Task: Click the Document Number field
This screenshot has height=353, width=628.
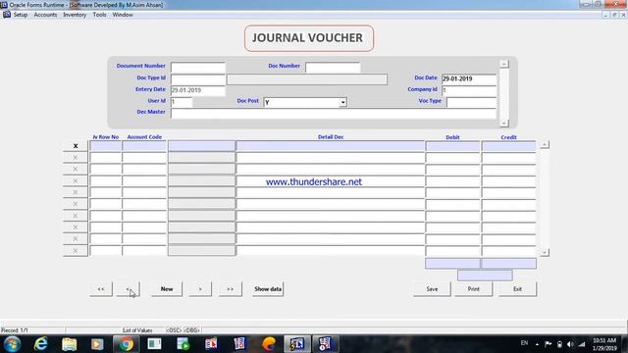Action: point(198,68)
